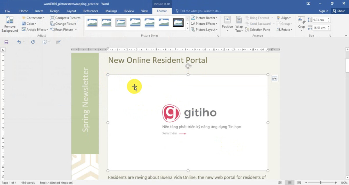
Task: Click zoom out minus button
Action: tap(306, 183)
